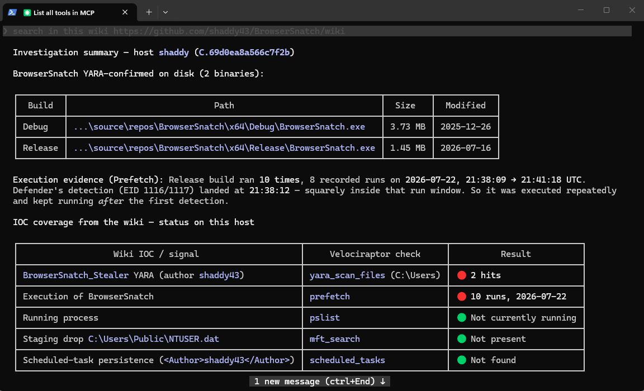Open a new tab with the plus button

coord(149,12)
